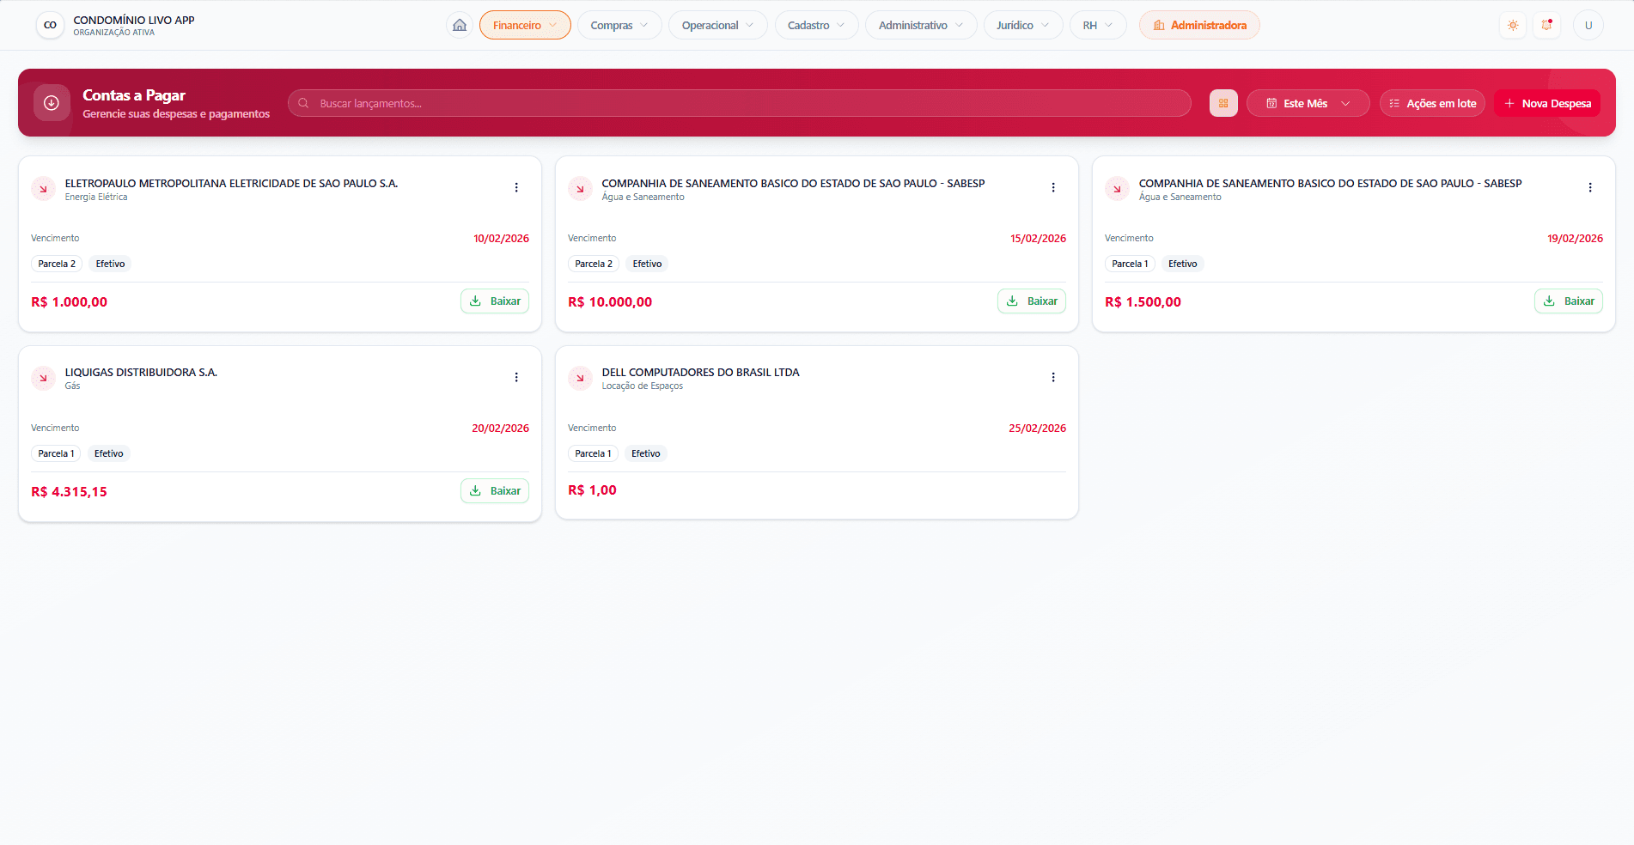Select the Parcela 2 badge on the SABESP card
This screenshot has width=1634, height=845.
594,264
